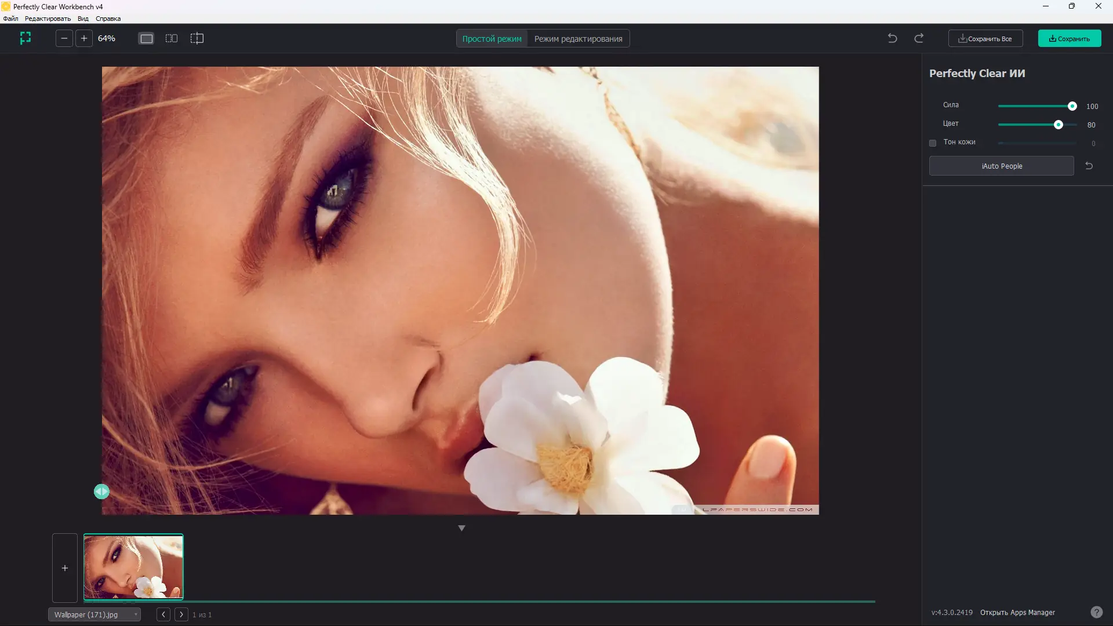Open the Справка menu
Screen dimensions: 1113x626
108,19
